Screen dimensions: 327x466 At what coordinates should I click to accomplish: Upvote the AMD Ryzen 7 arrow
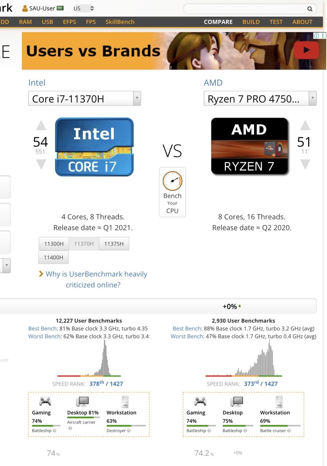point(305,126)
